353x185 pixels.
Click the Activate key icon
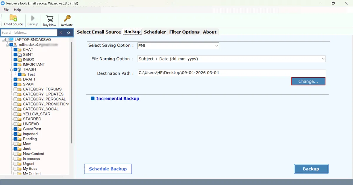67,18
